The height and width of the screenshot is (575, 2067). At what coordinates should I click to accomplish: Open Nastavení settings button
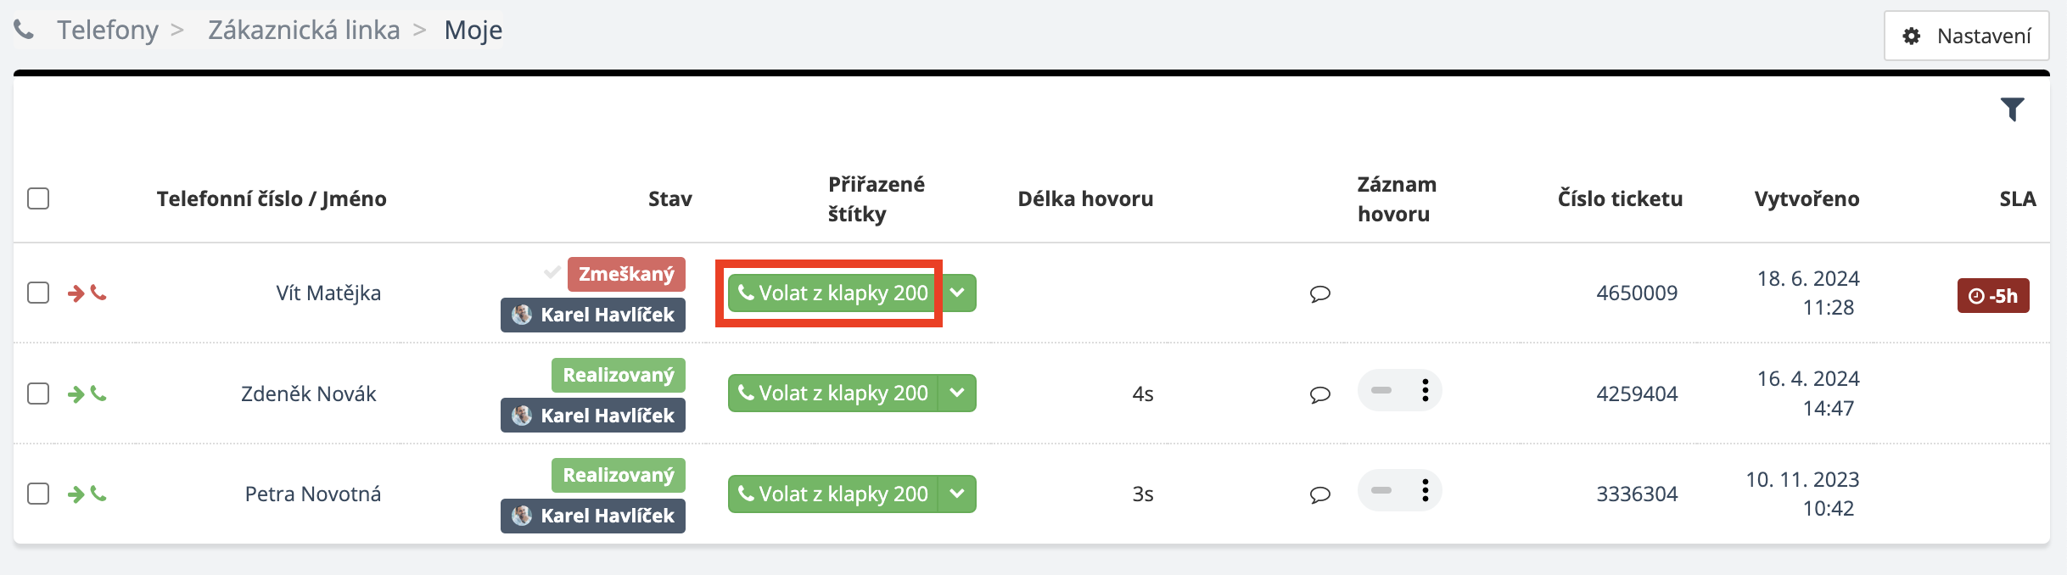click(x=1966, y=36)
